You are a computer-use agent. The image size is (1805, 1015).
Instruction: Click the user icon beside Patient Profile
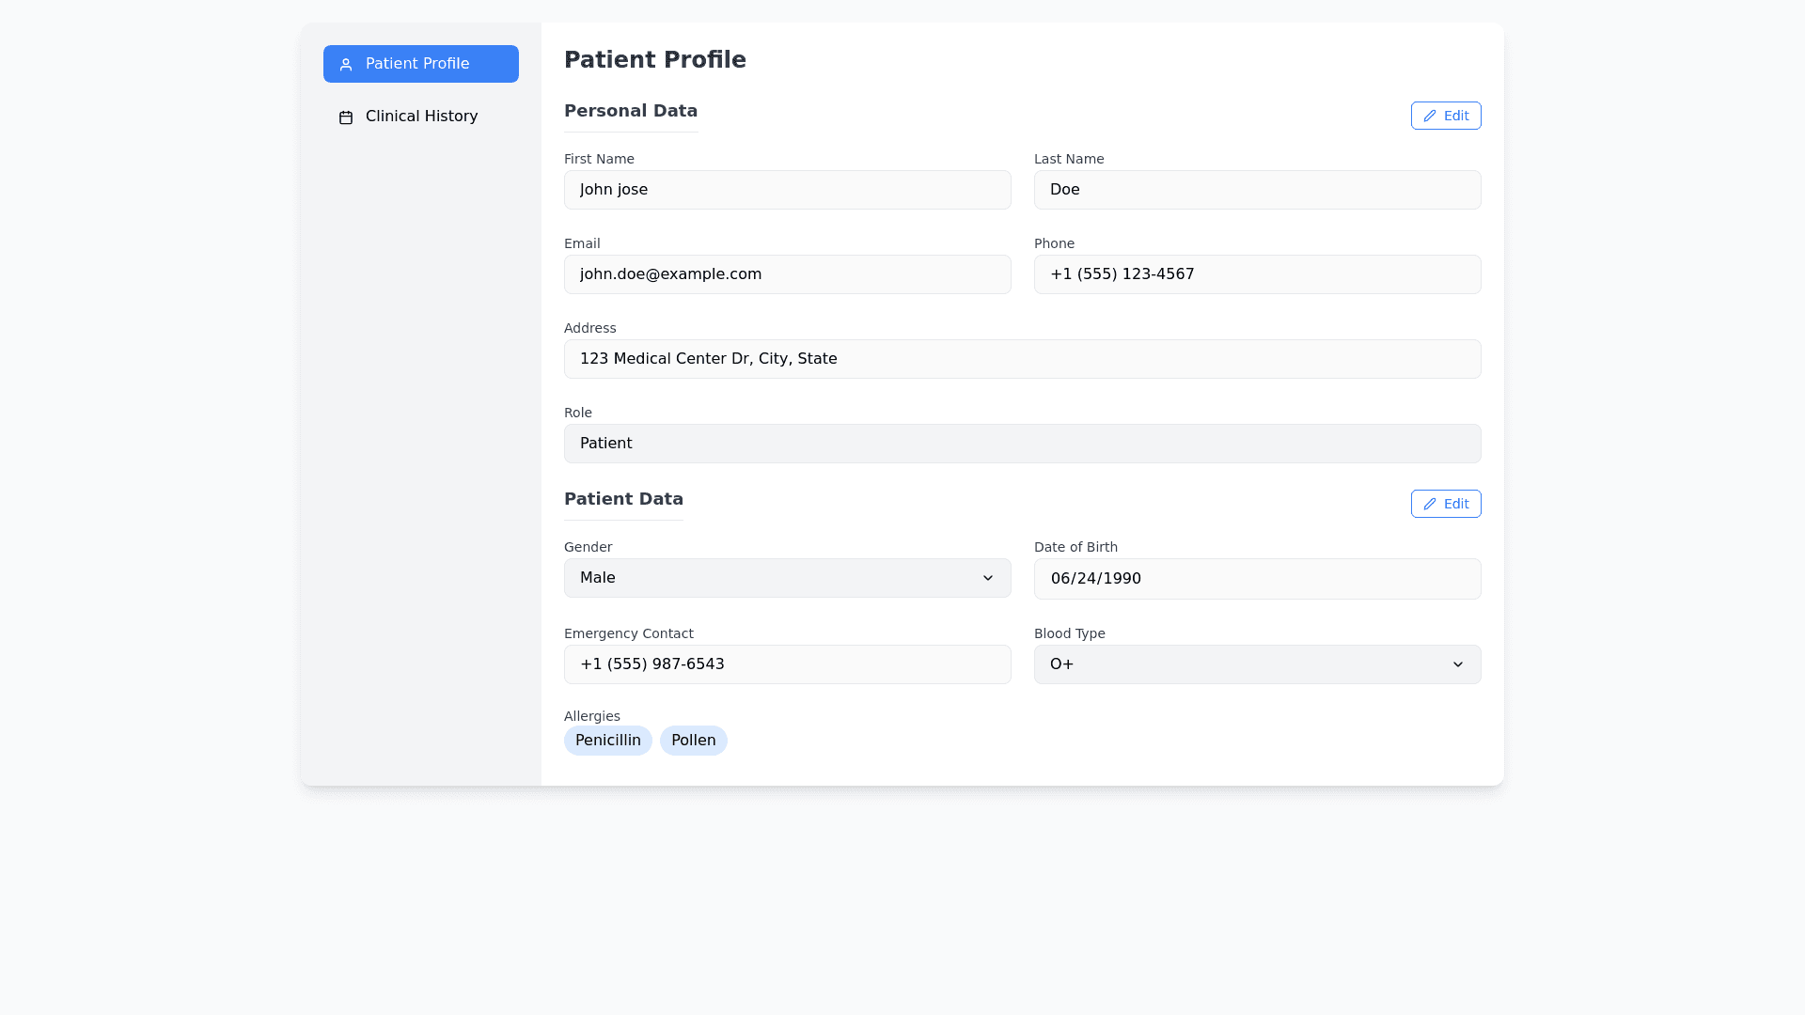346,65
